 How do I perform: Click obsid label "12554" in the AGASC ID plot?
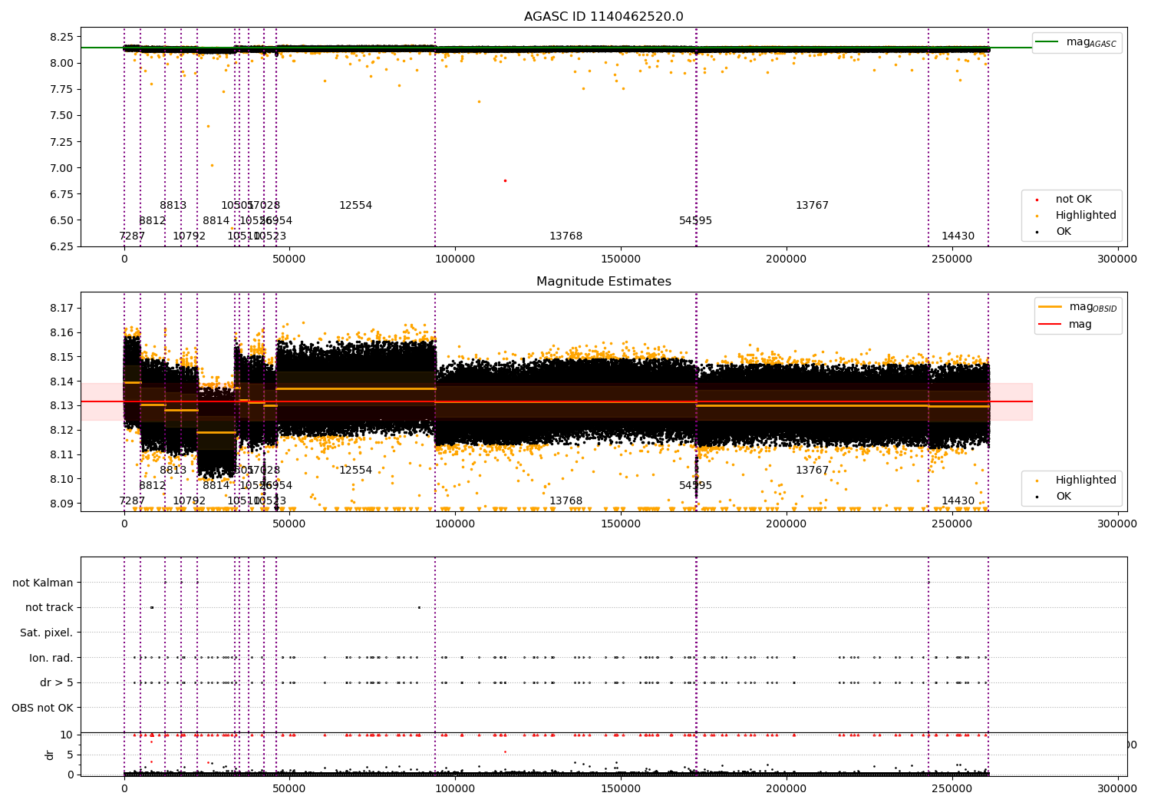coord(355,206)
